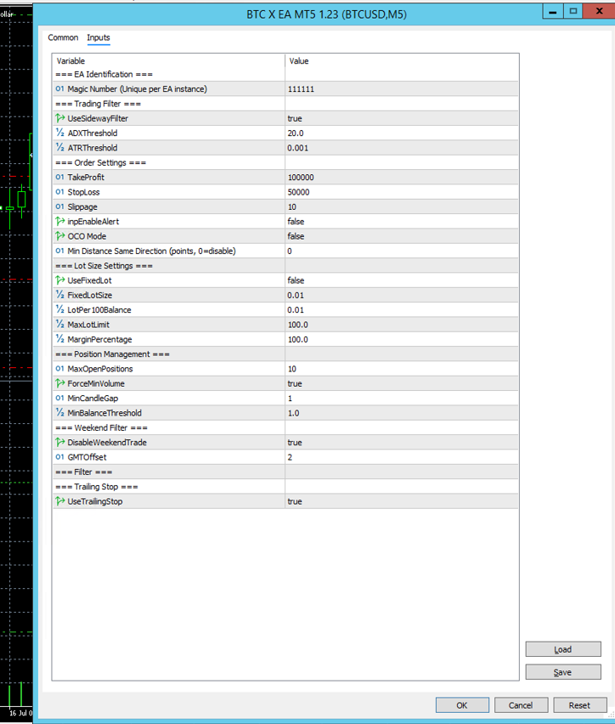Click the double icon beside MaxLotLimit

point(59,325)
